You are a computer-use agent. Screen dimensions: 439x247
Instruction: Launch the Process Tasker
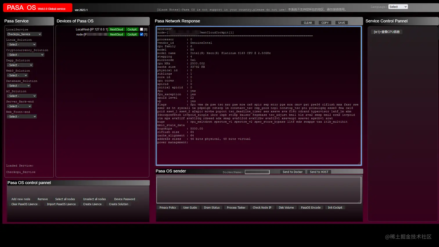(x=236, y=208)
